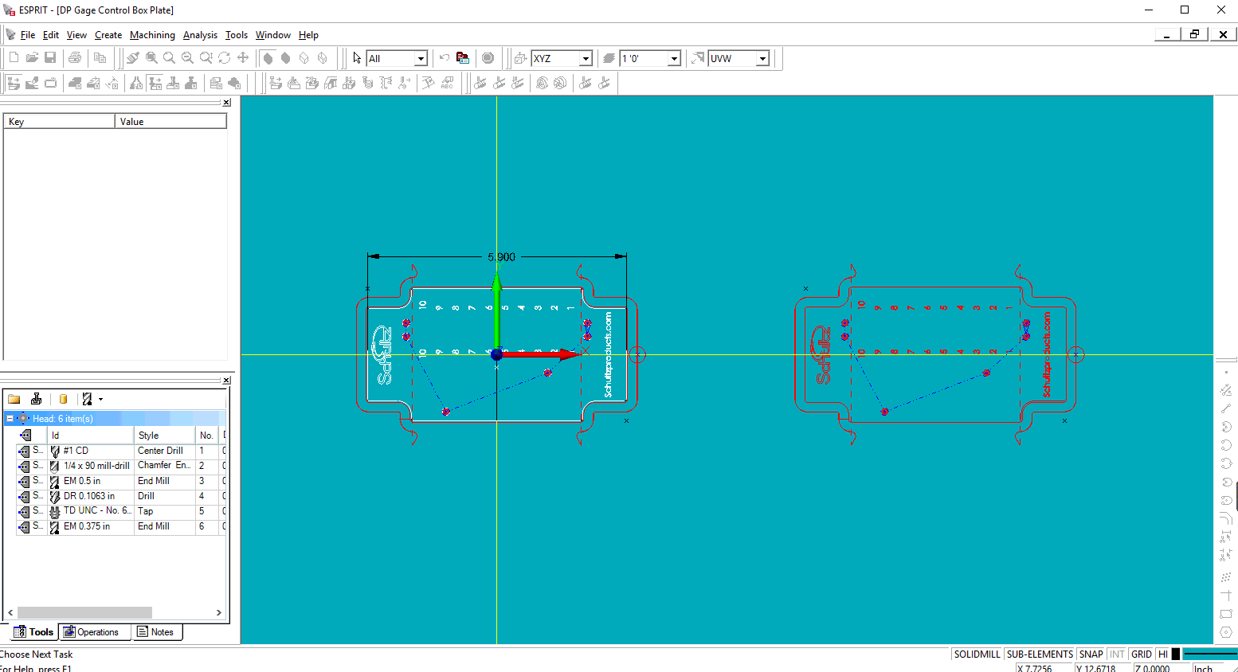Viewport: 1238px width, 672px height.
Task: Click the Style column header
Action: [x=165, y=436]
